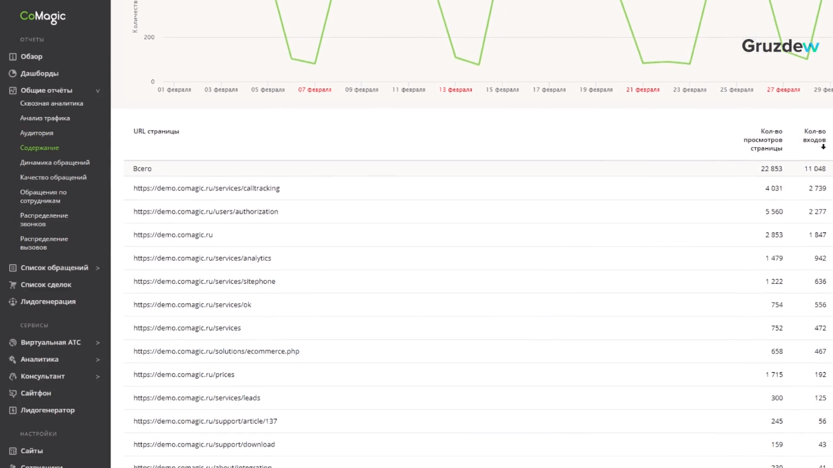Screen dimensions: 833x468
Task: Click the CoMagic logo
Action: pos(43,16)
